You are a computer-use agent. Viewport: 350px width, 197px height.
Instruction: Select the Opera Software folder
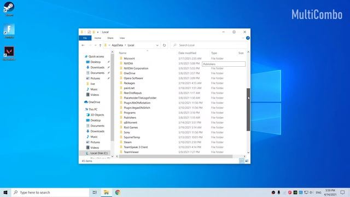coord(133,78)
